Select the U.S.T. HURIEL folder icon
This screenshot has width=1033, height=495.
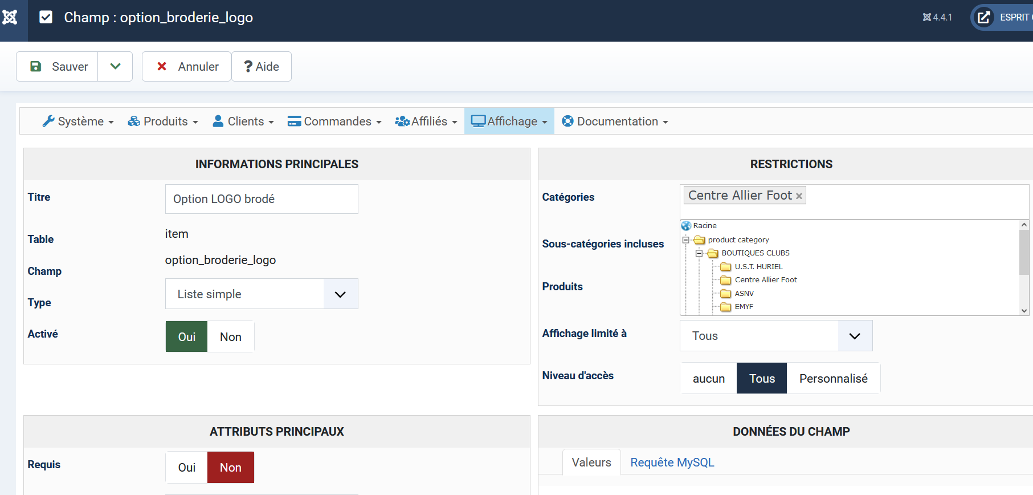(x=725, y=267)
